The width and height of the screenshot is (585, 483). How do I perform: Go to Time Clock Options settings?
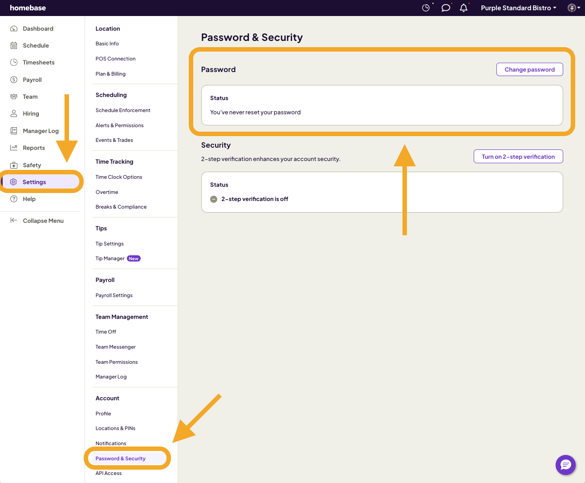119,177
